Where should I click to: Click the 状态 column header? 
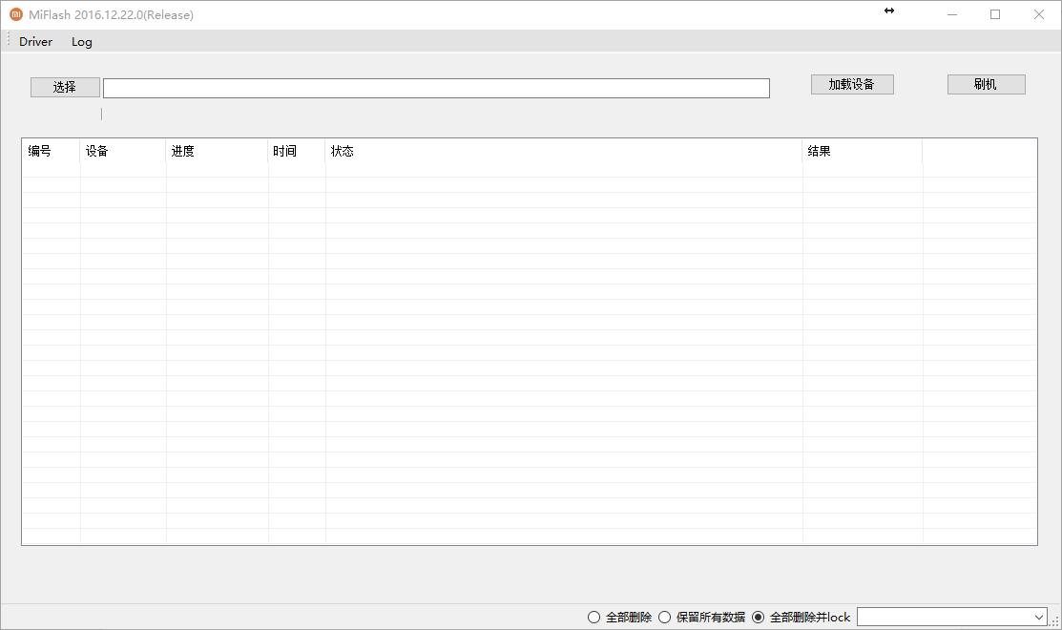point(343,151)
